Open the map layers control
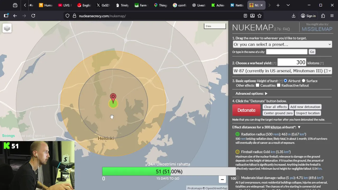338x190 pixels. [x=7, y=28]
